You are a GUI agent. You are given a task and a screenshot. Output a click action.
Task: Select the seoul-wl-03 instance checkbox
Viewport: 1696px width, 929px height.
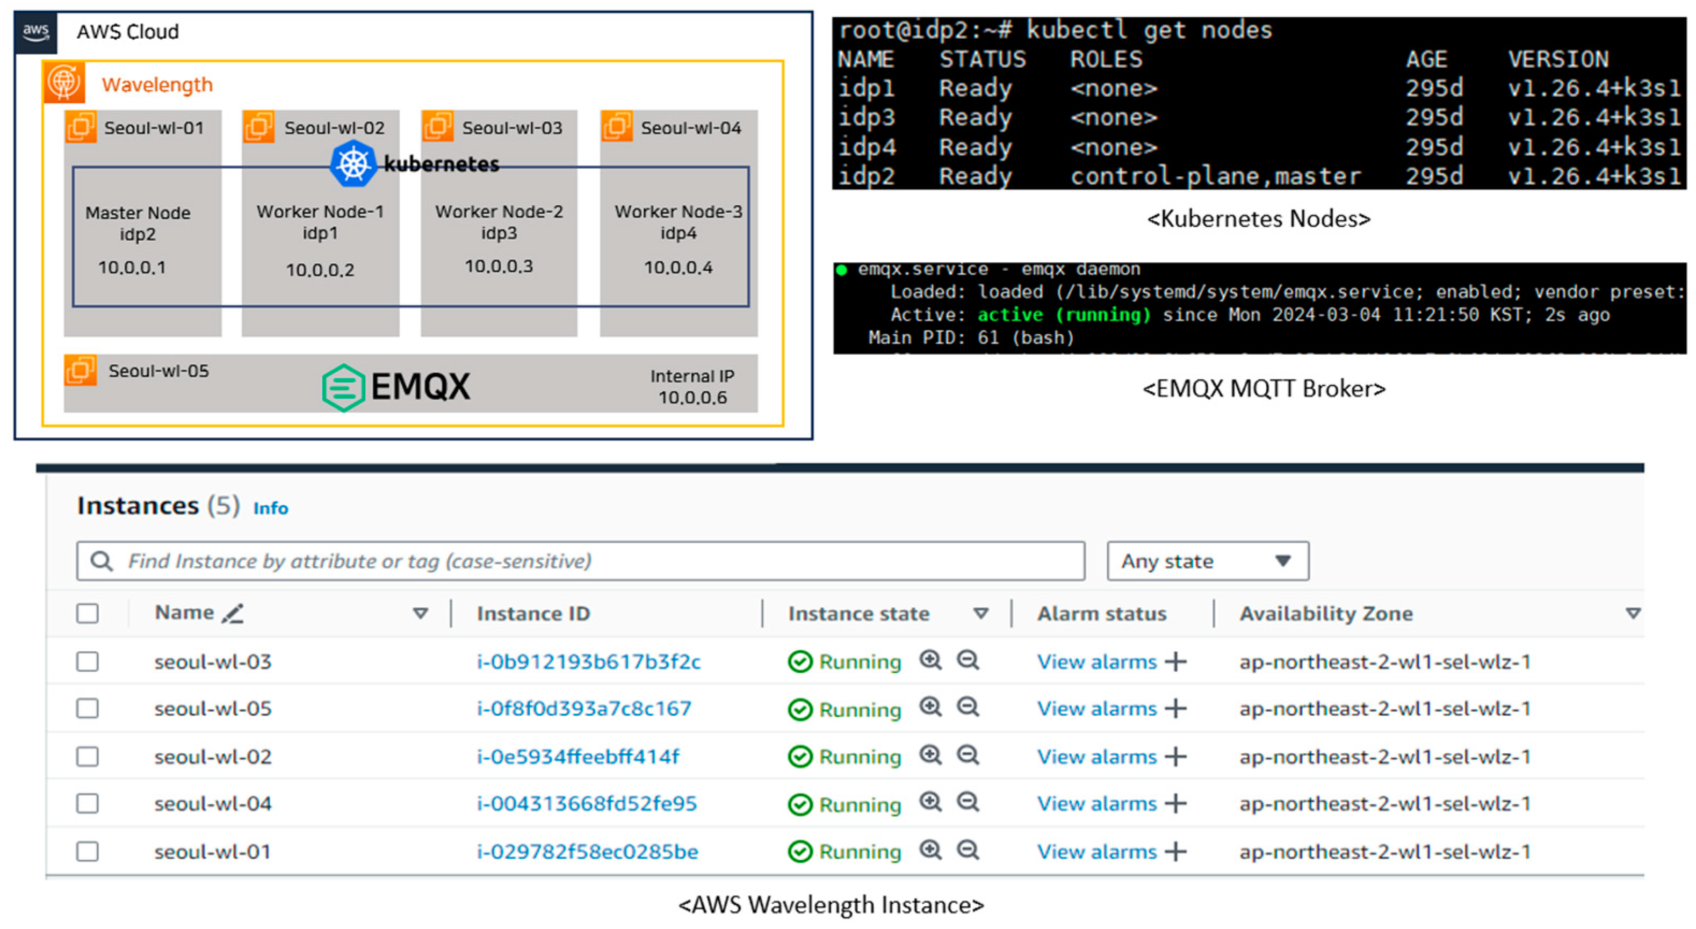[x=88, y=661]
